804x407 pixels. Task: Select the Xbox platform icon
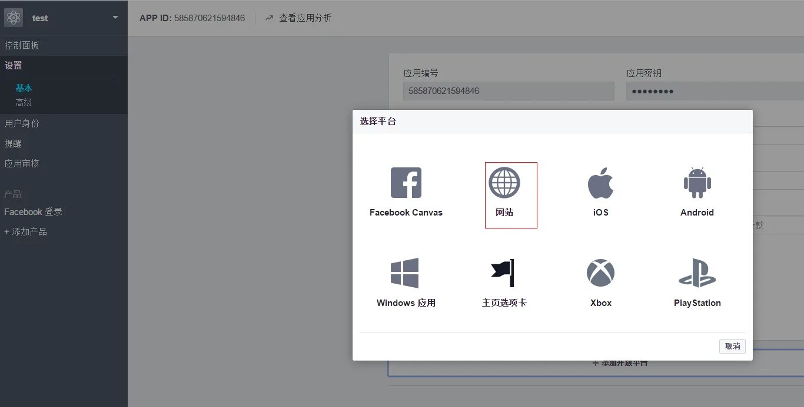[600, 273]
